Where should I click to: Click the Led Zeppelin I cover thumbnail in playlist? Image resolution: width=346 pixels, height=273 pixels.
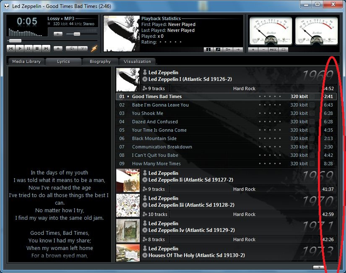[128, 80]
